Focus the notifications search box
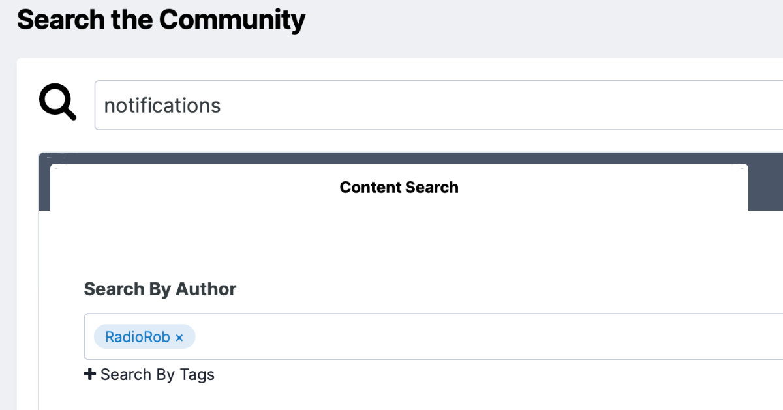Image resolution: width=783 pixels, height=410 pixels. click(x=438, y=106)
